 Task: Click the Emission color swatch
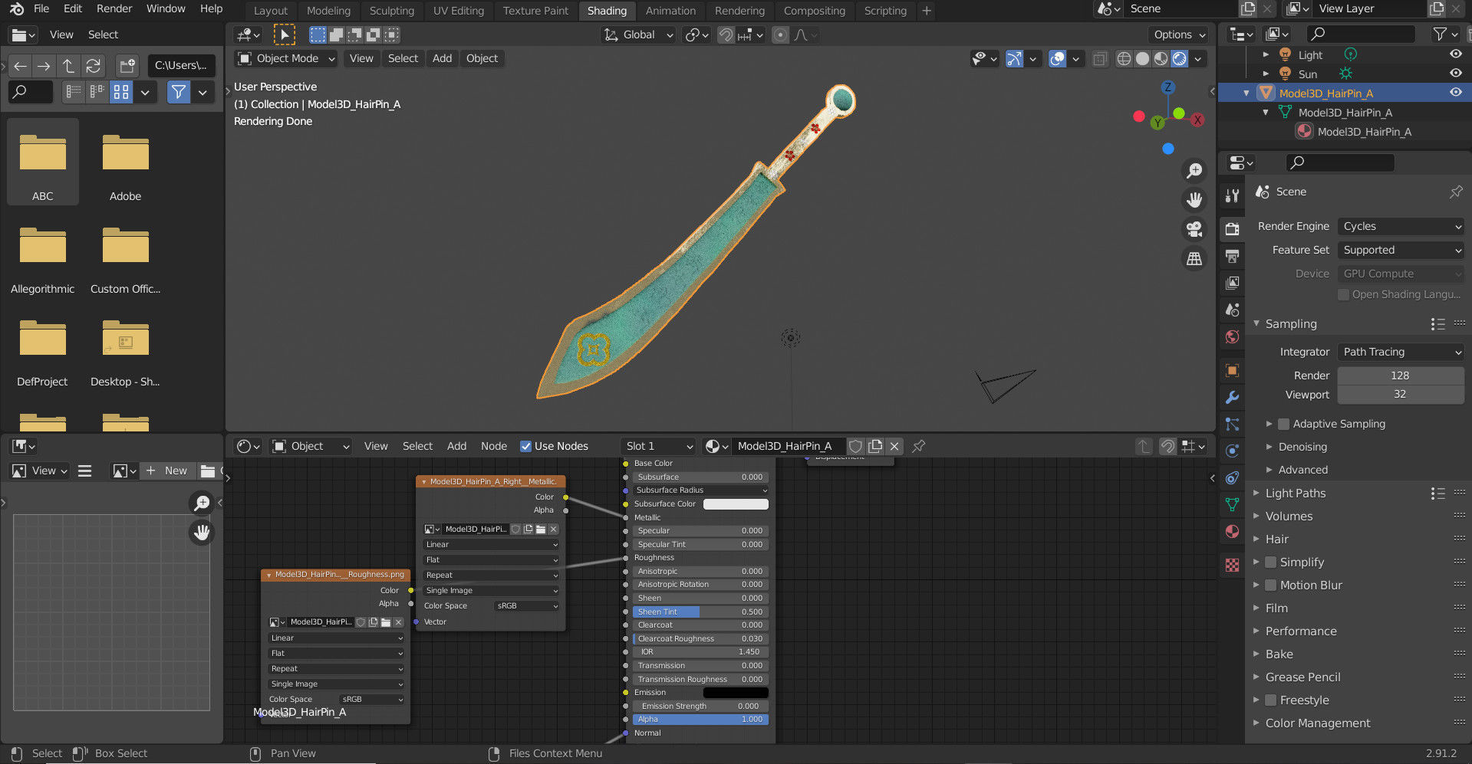(736, 693)
